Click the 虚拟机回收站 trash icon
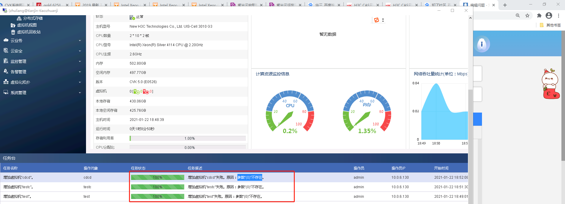Screen dimensions: 565x204 13,32
